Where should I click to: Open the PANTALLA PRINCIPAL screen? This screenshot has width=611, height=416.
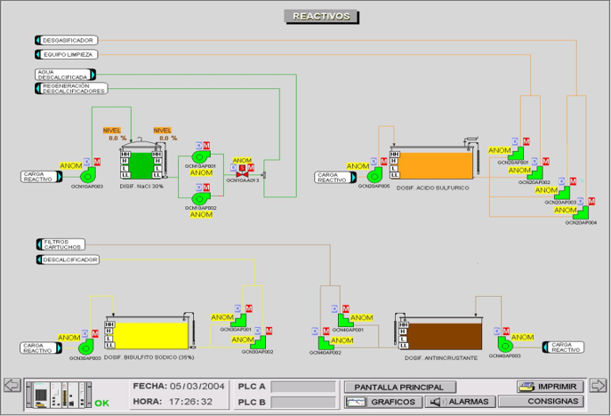400,388
